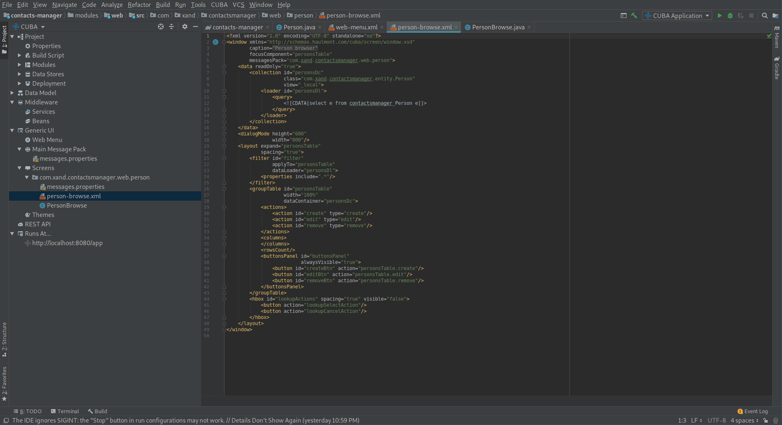Screen dimensions: 782x425
Task: Open the Analyze menu
Action: point(112,5)
